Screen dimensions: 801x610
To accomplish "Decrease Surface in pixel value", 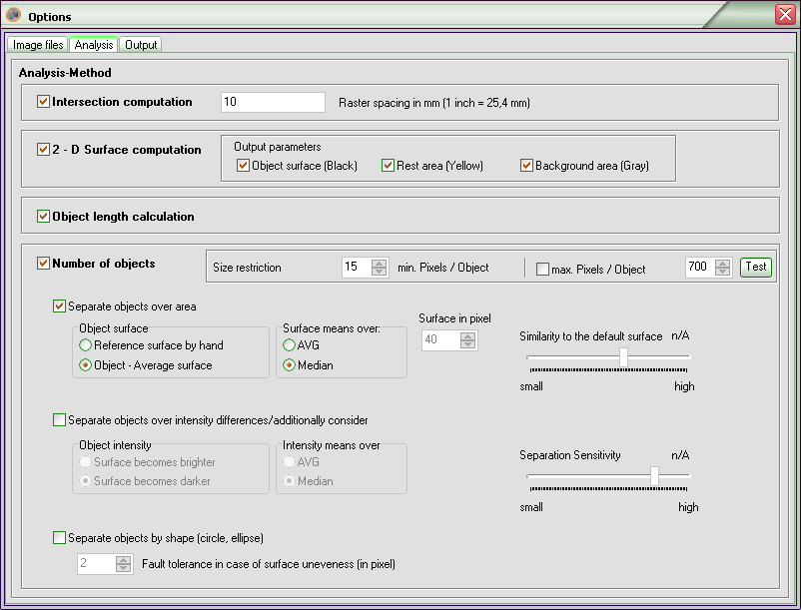I will click(467, 344).
